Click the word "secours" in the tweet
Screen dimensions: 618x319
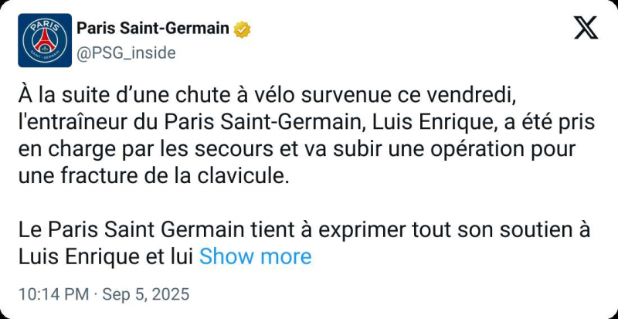point(260,148)
